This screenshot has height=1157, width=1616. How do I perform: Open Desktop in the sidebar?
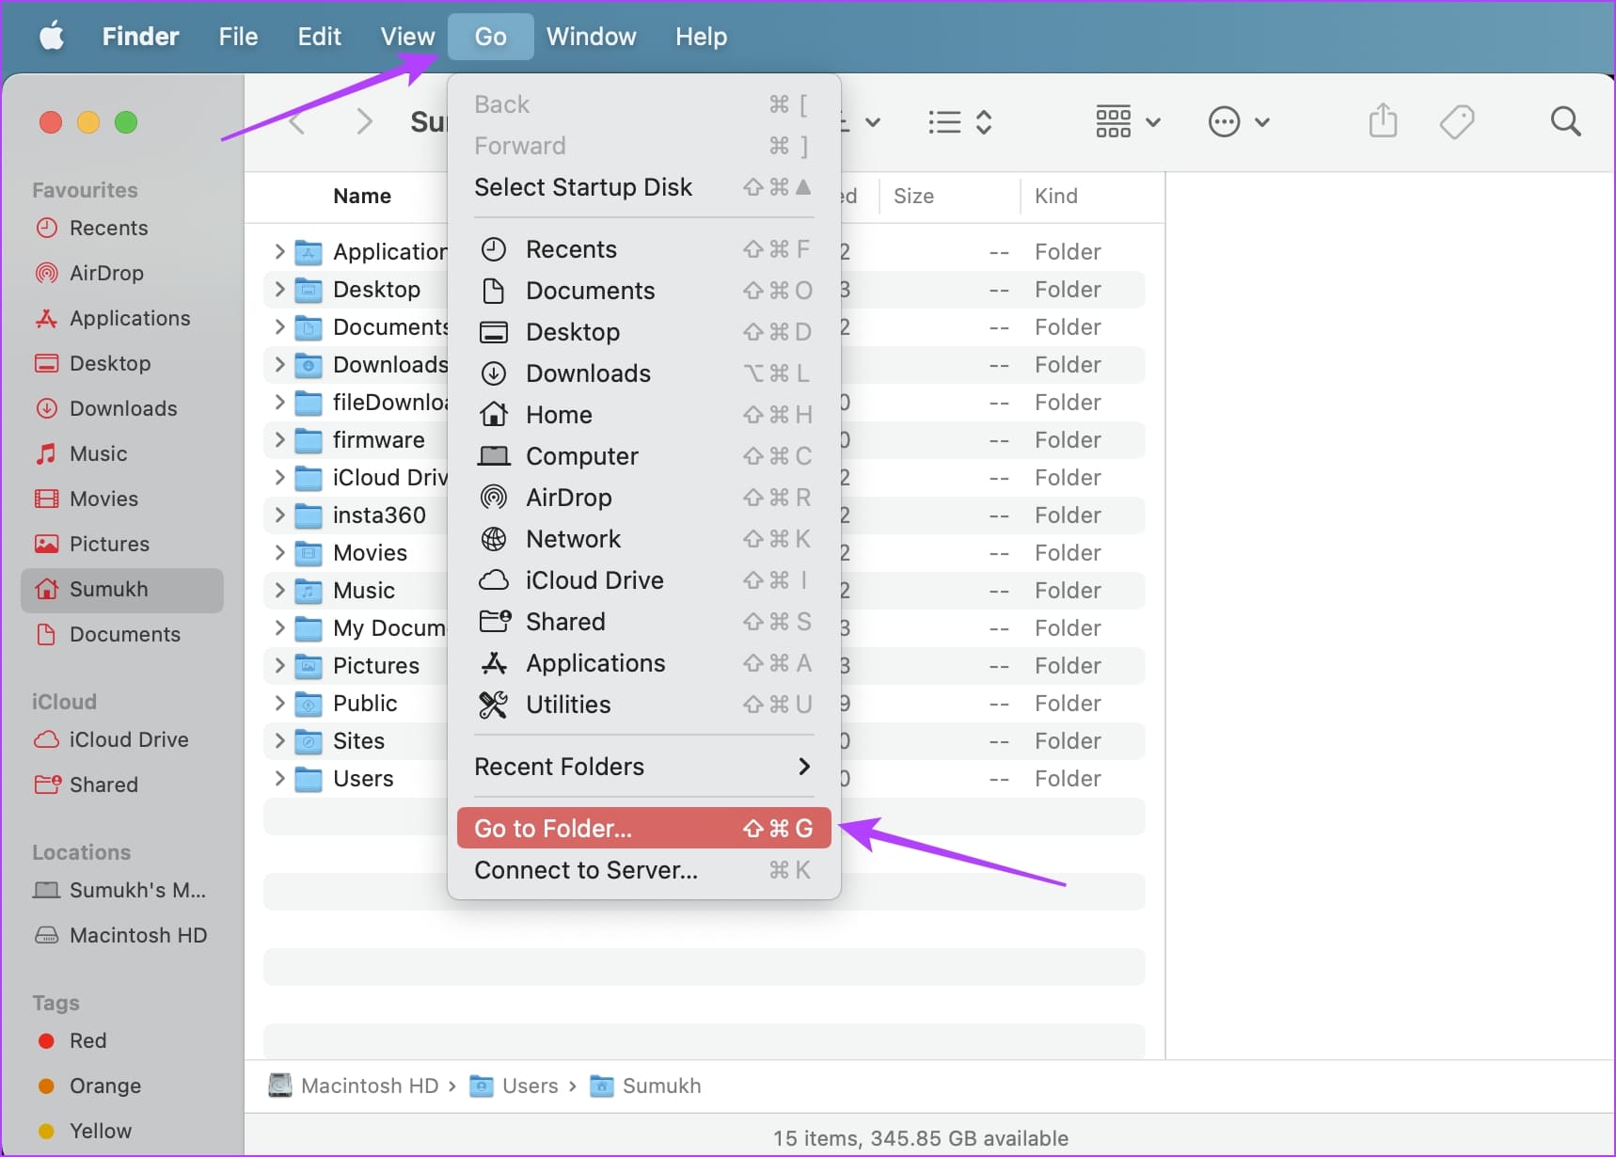click(122, 363)
